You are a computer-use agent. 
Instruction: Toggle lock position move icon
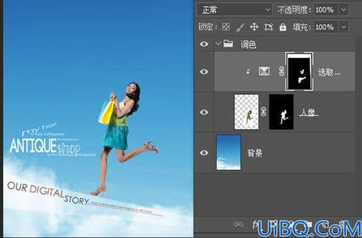[254, 27]
